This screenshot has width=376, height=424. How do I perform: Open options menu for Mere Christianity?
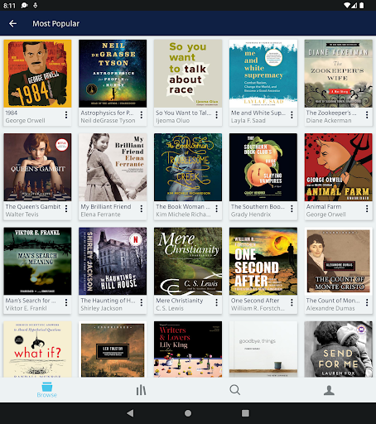point(217,302)
